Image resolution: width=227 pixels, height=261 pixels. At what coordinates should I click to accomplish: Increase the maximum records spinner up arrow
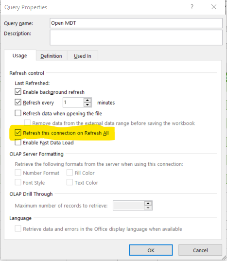148,203
